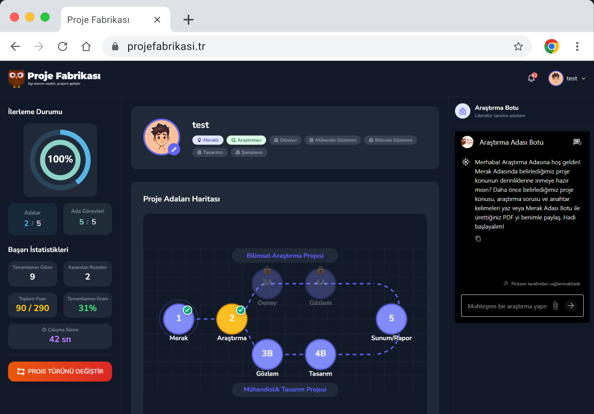Select the Araştırmacı badge
The image size is (594, 414).
pyautogui.click(x=246, y=140)
